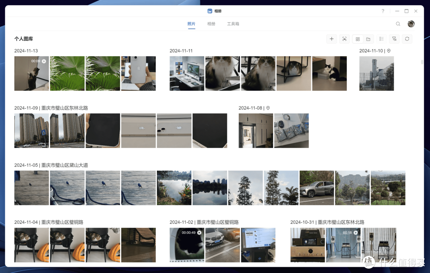
Task: Click the help question mark icon
Action: [383, 11]
